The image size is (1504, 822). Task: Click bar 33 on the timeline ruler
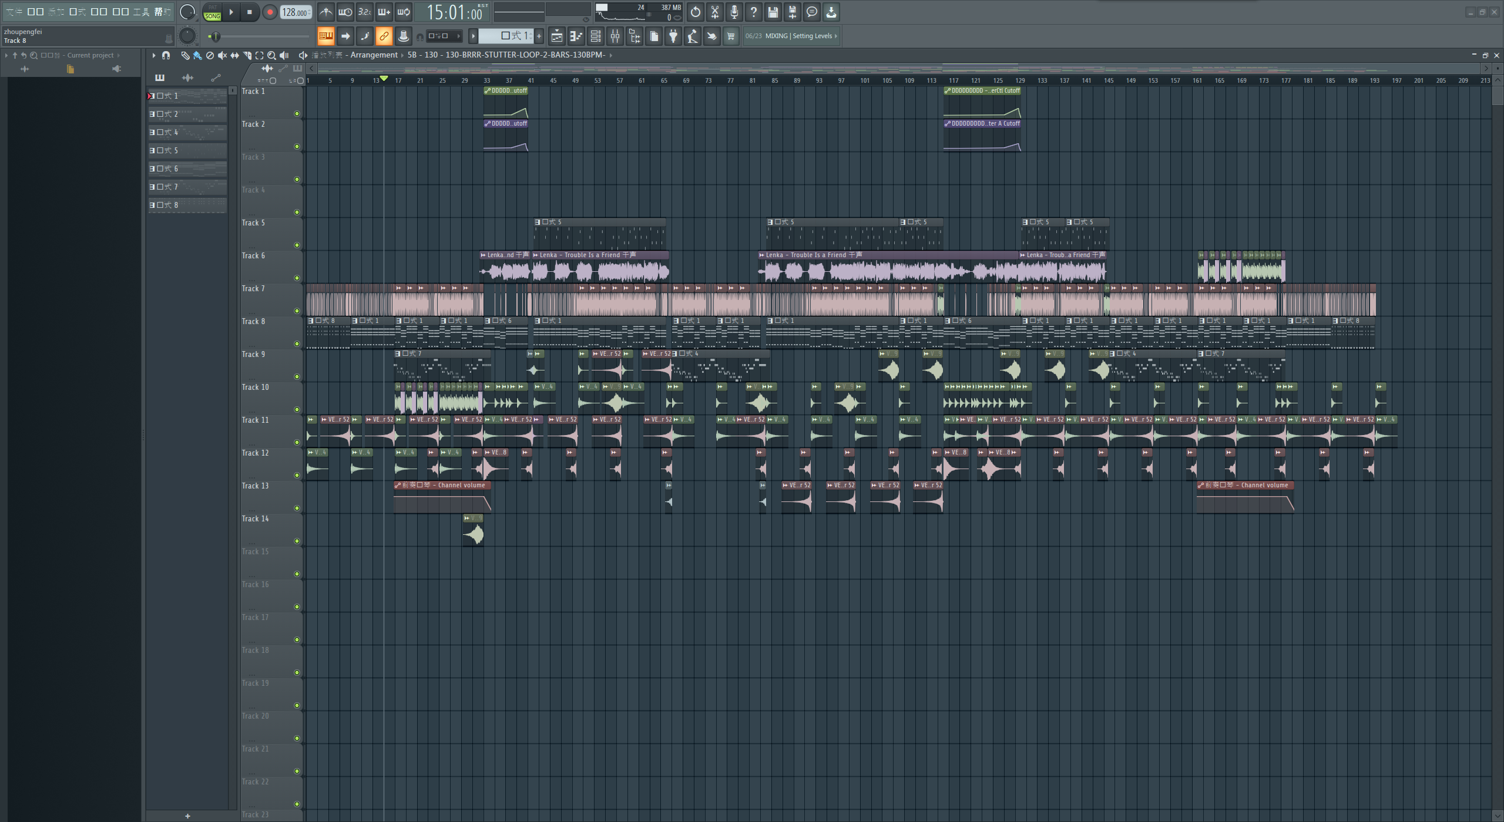486,80
